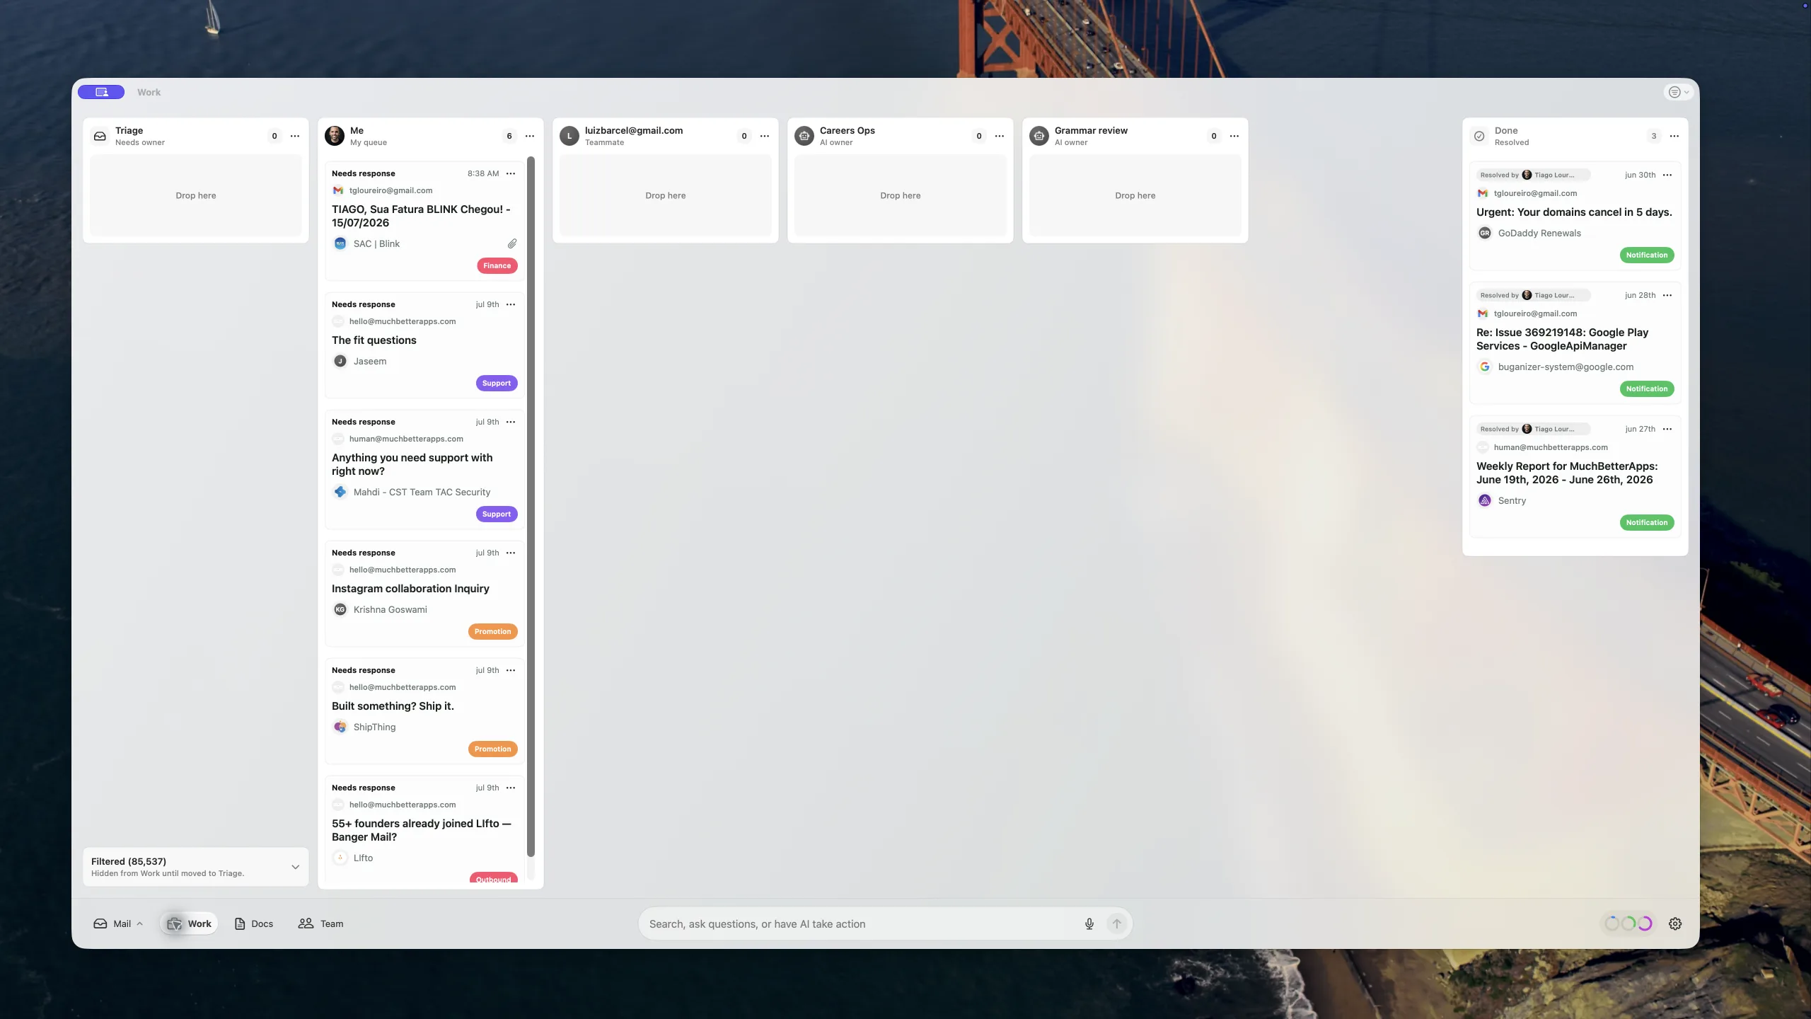Screen dimensions: 1811x1019
Task: Switch to the Docs tab
Action: 253,923
